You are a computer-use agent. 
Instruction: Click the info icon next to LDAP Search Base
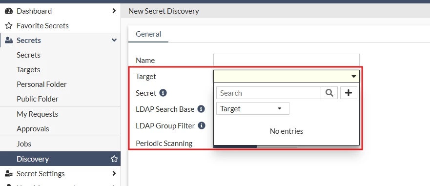click(x=201, y=109)
